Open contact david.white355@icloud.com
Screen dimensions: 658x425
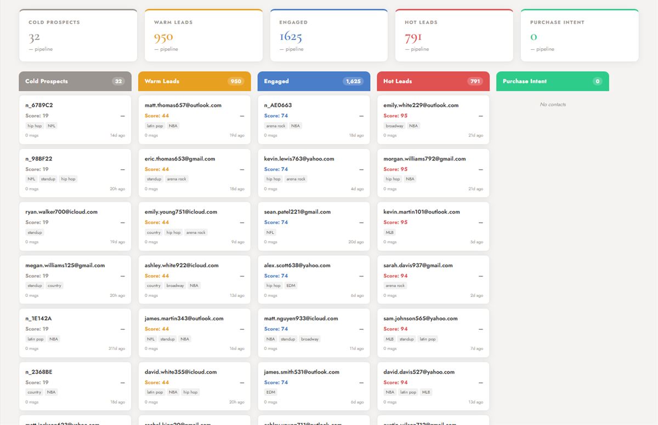(x=195, y=386)
